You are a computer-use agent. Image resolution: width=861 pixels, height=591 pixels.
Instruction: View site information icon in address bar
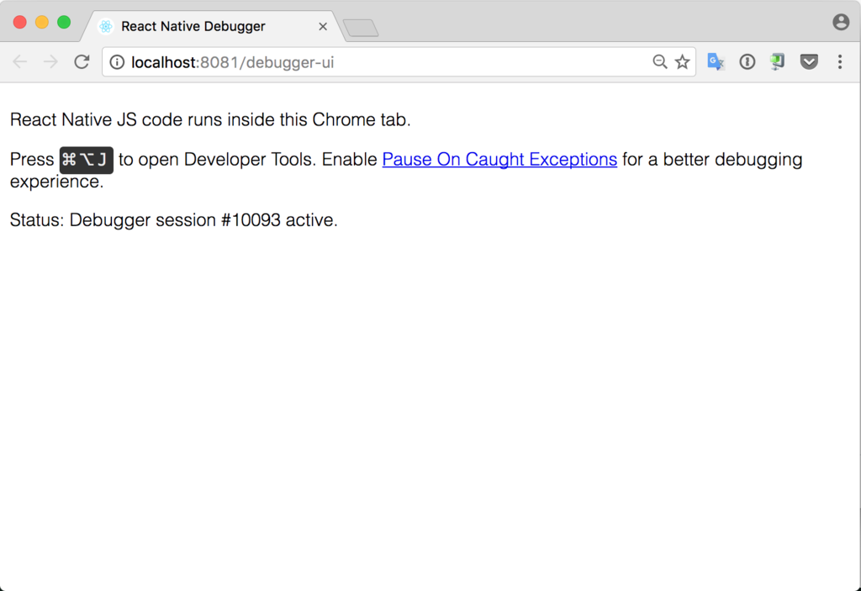(x=117, y=62)
